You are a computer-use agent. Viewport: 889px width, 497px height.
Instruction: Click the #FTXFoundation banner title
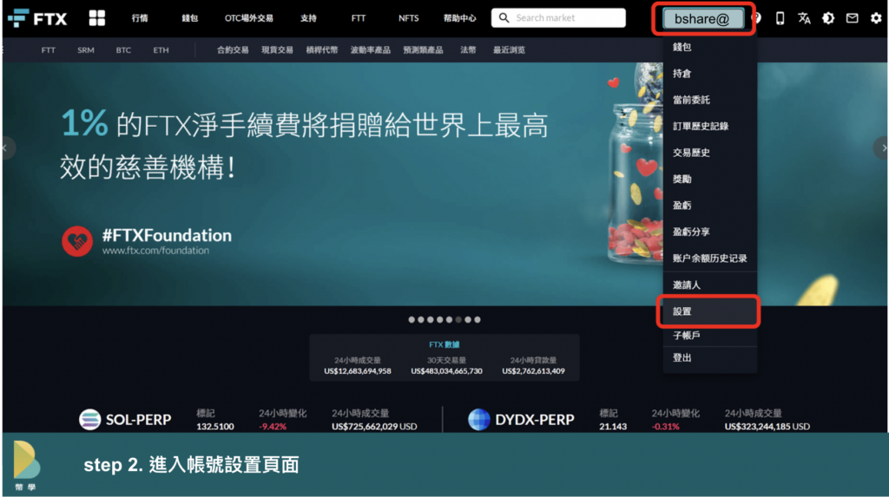(167, 235)
